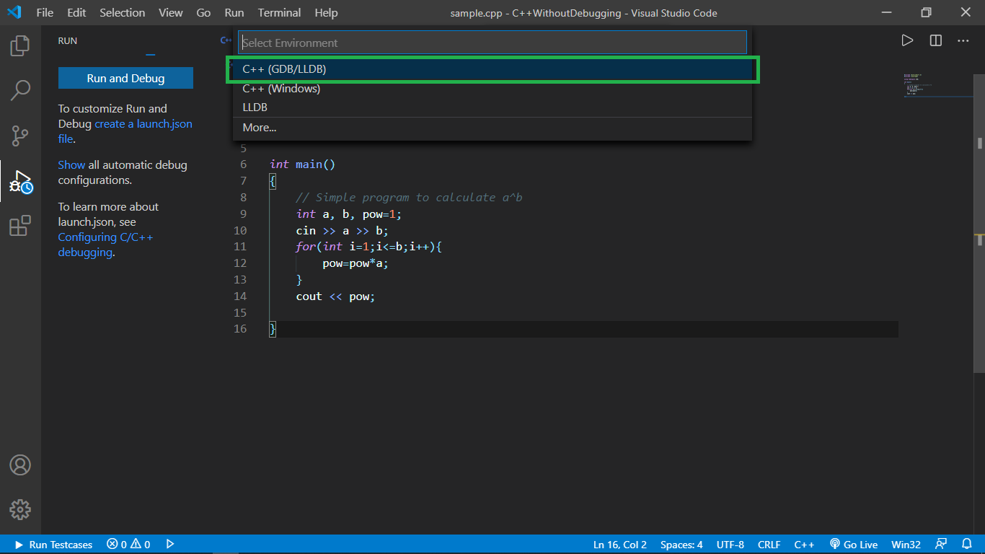
Task: Click the play icon beside the warnings count
Action: point(170,545)
